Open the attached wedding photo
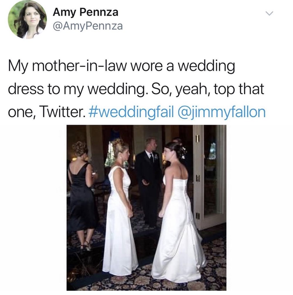293x295 pixels. (x=146, y=207)
